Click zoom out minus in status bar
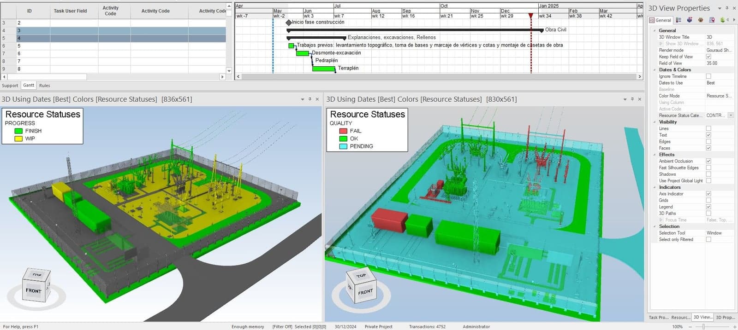 coord(690,326)
